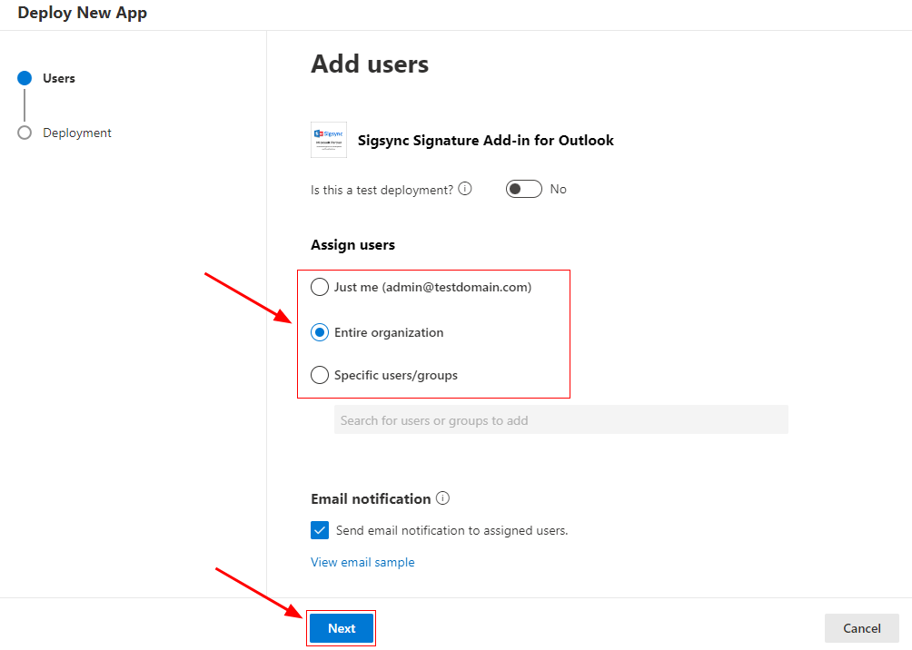Toggle the test deployment switch

point(523,189)
